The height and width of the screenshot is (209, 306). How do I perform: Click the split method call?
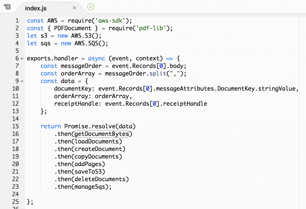[x=158, y=73]
